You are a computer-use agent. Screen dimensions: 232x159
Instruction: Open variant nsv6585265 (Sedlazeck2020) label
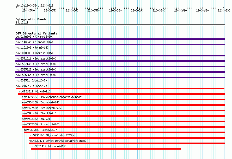point(36,75)
